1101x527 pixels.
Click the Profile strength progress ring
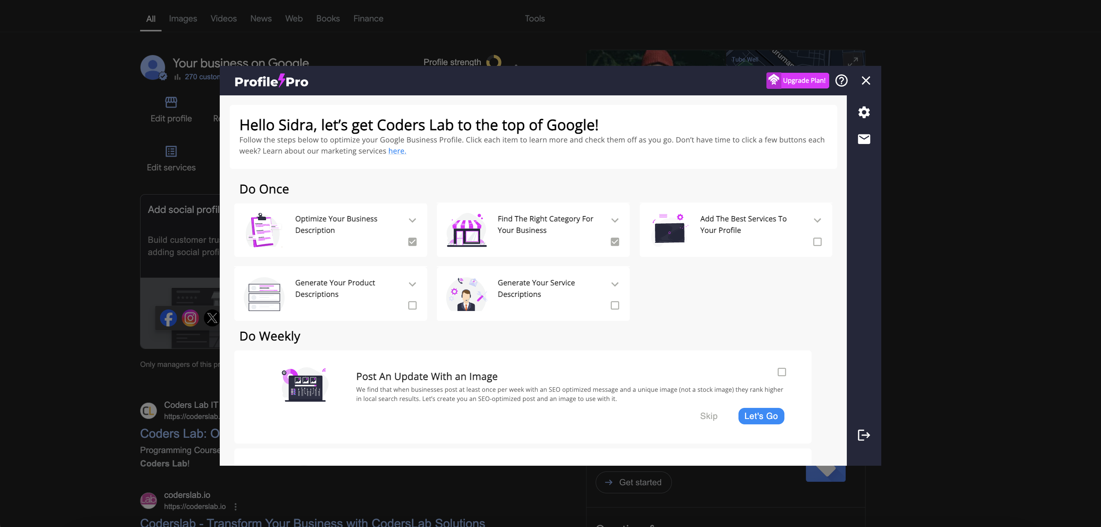[494, 61]
